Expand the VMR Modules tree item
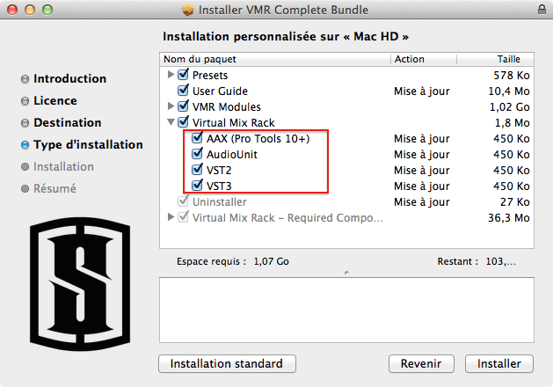This screenshot has width=553, height=387. pyautogui.click(x=171, y=107)
